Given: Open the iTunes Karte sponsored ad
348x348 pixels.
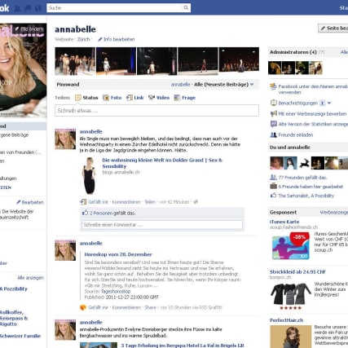Looking at the screenshot, I should [284, 222].
